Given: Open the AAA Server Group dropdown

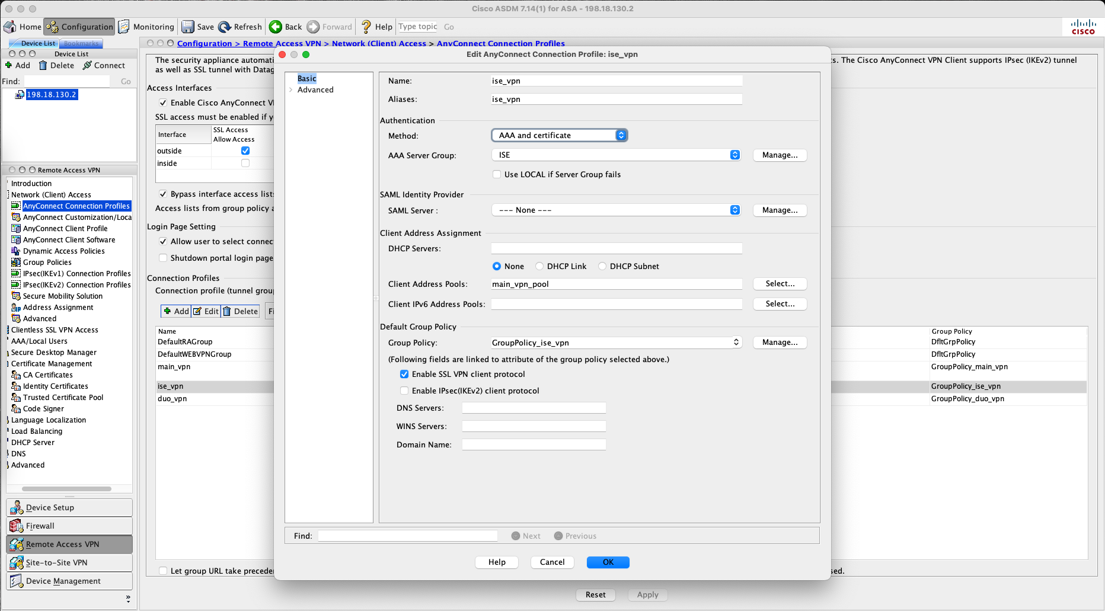Looking at the screenshot, I should click(x=616, y=155).
